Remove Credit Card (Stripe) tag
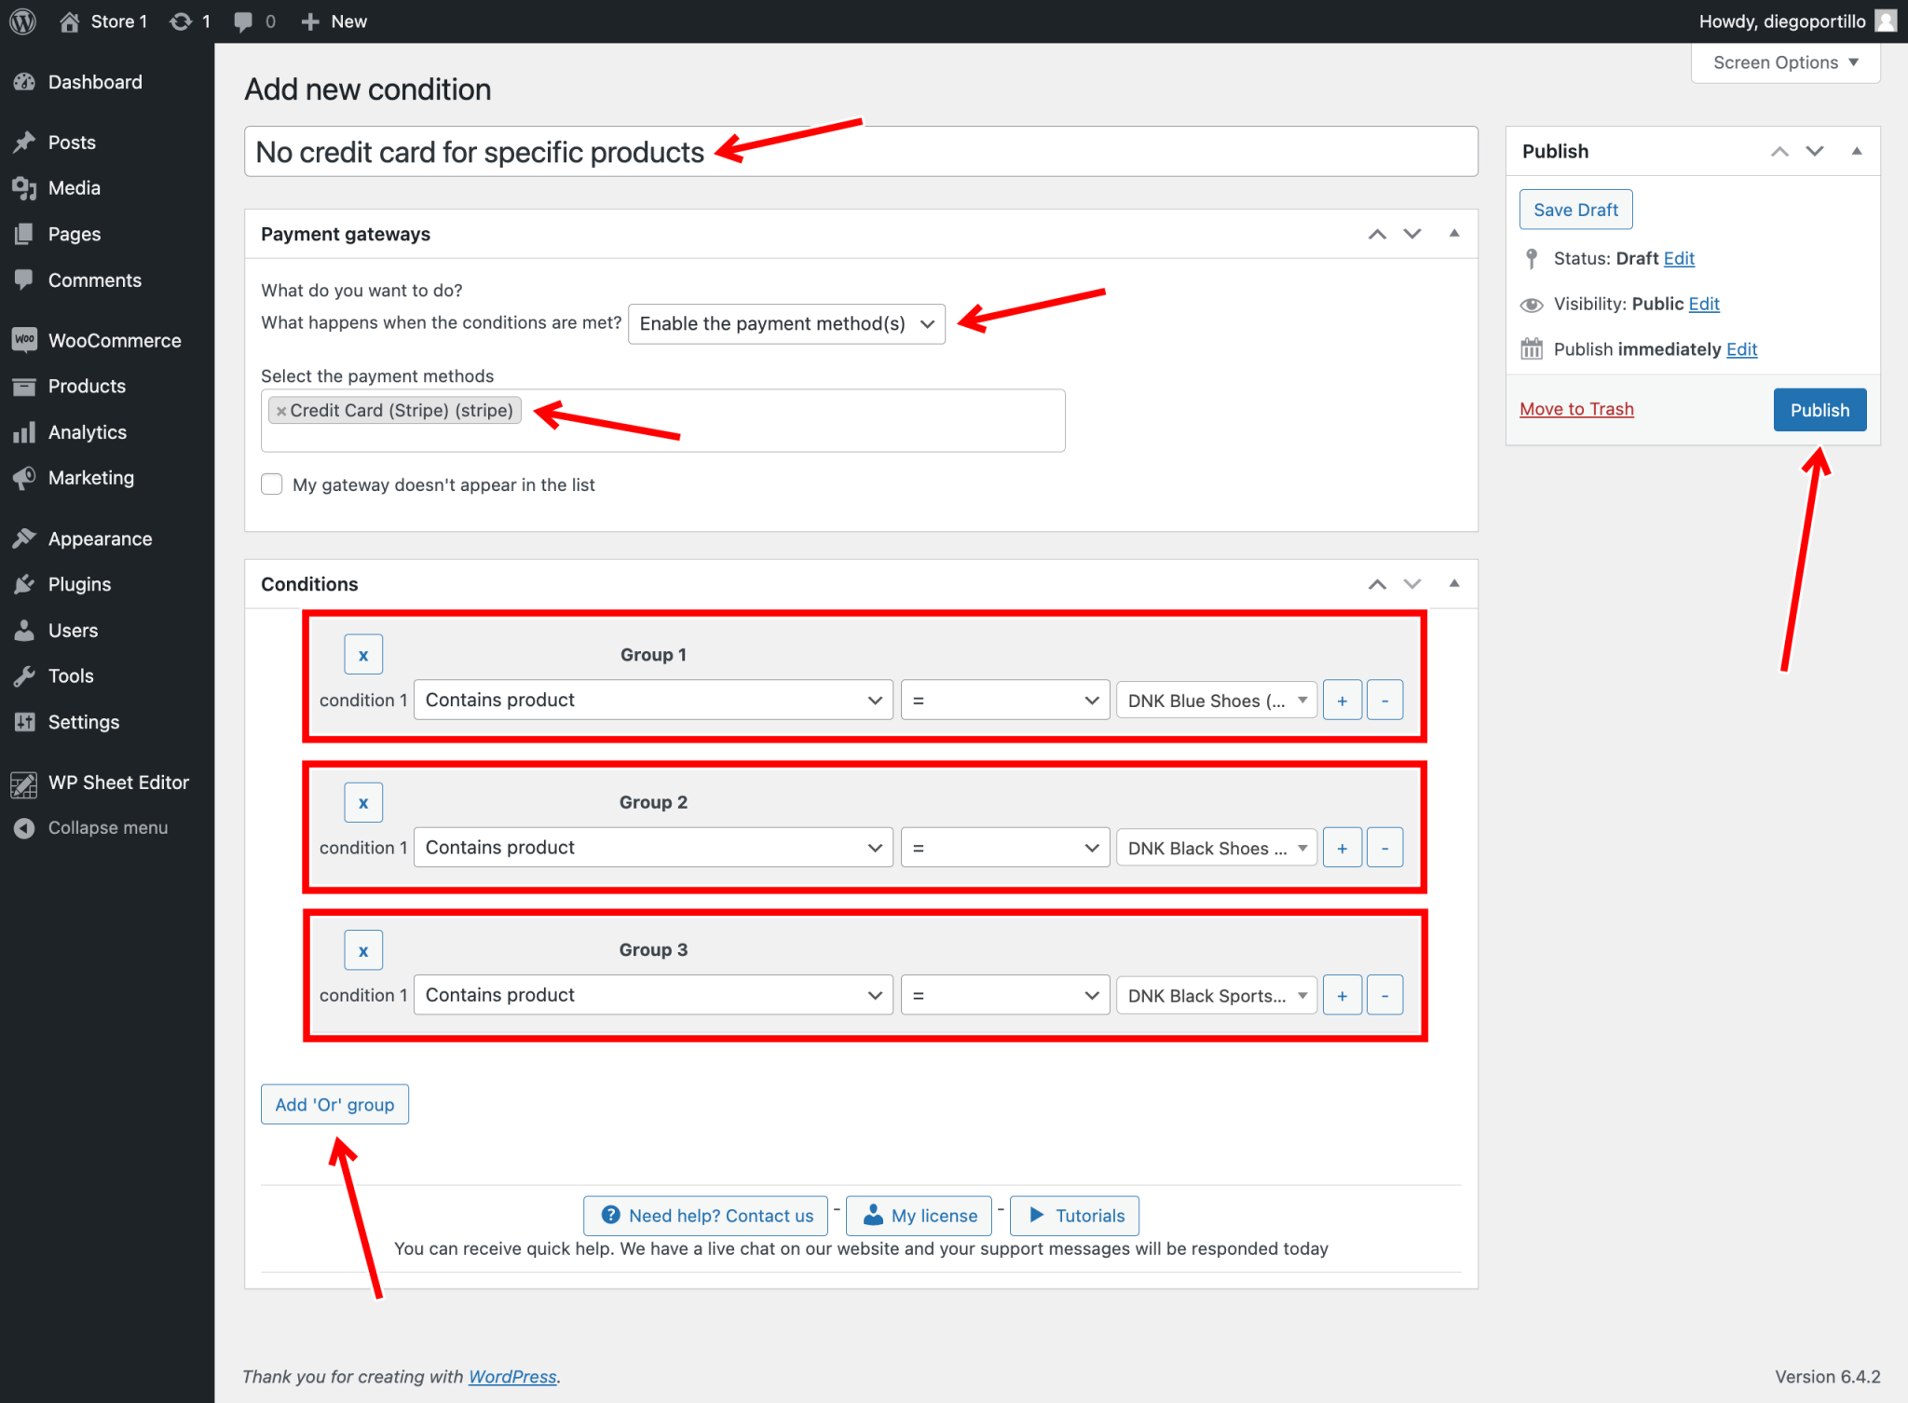This screenshot has height=1403, width=1908. (281, 411)
